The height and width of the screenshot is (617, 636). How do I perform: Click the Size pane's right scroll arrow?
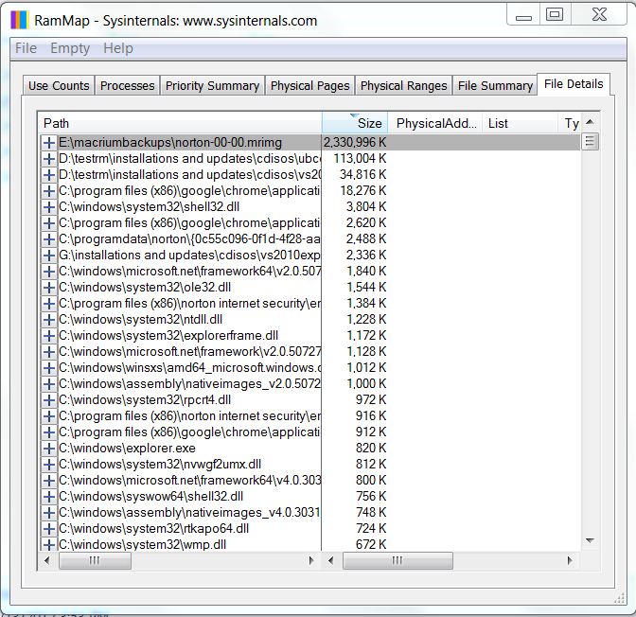click(x=570, y=560)
